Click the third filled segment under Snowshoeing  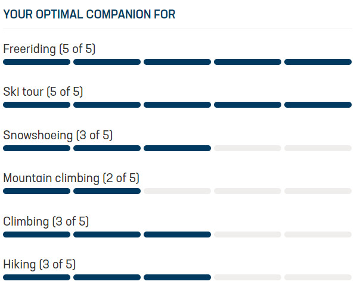coord(177,148)
